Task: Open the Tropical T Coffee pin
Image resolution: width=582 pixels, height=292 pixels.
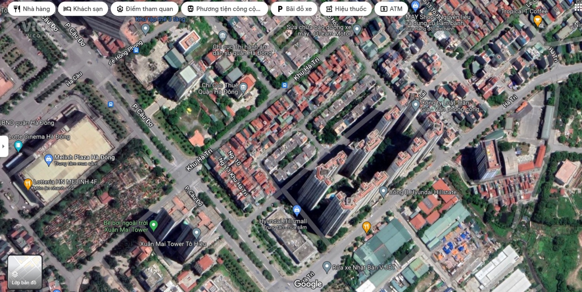Action: point(537,20)
